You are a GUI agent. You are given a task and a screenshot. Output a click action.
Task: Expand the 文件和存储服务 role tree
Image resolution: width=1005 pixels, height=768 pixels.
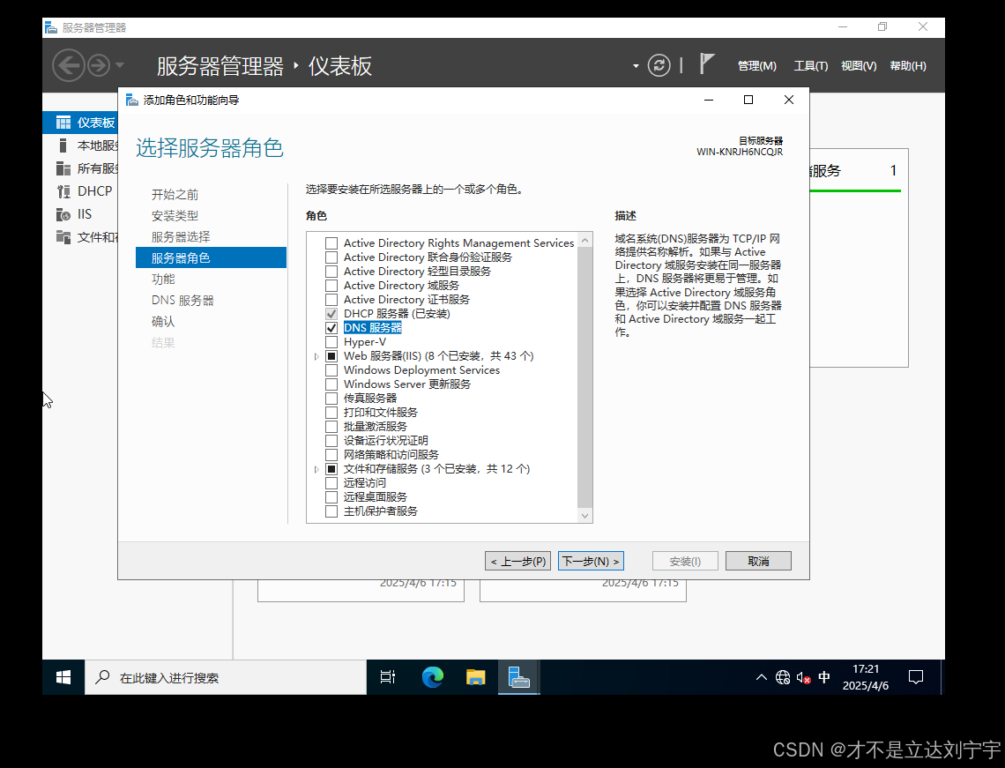pos(316,468)
